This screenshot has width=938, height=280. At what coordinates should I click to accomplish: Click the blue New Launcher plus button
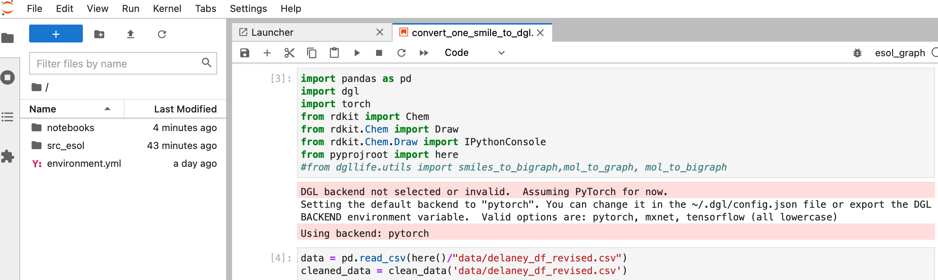(x=56, y=34)
